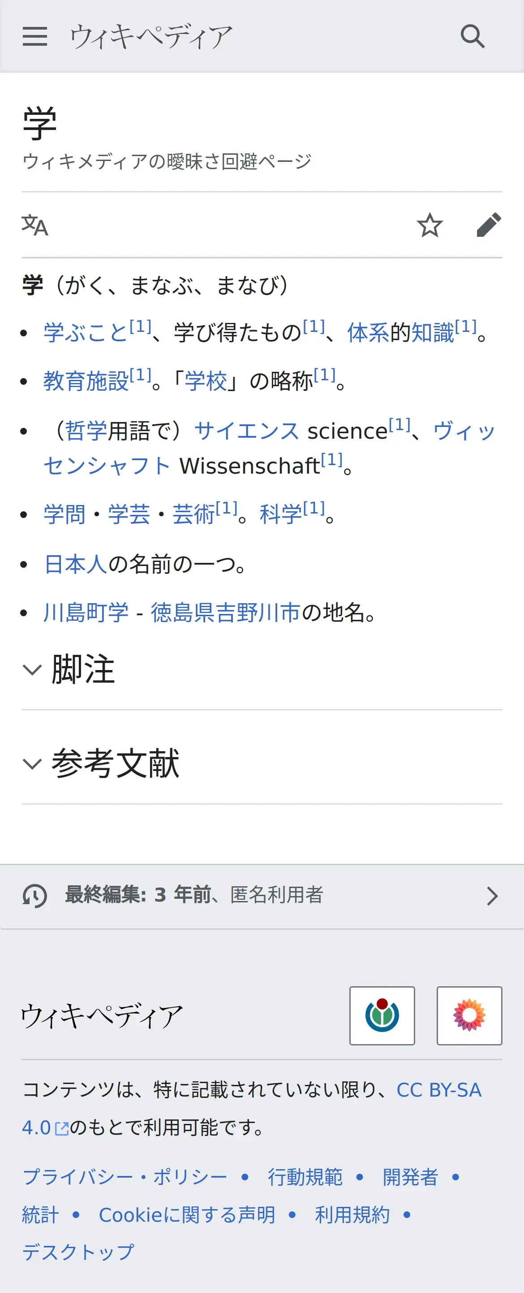Viewport: 524px width, 1293px height.
Task: Click the 徳島県吉野川市 link
Action: pyautogui.click(x=225, y=612)
